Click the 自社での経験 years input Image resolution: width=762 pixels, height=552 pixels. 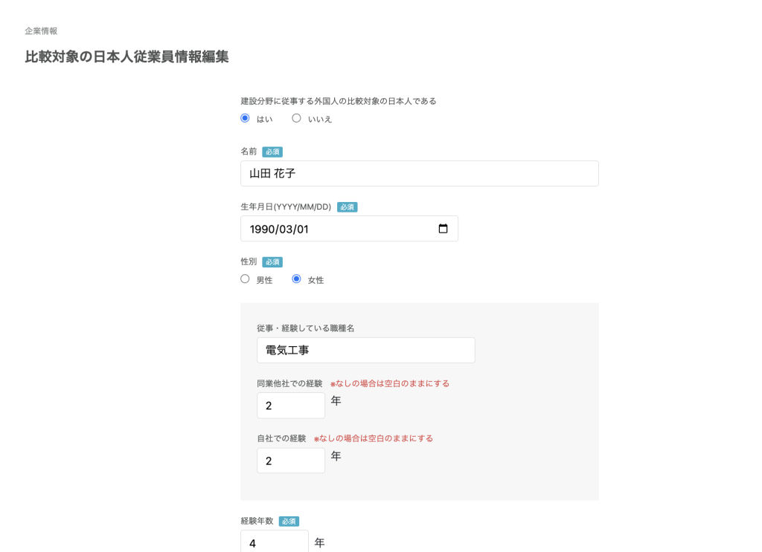290,461
